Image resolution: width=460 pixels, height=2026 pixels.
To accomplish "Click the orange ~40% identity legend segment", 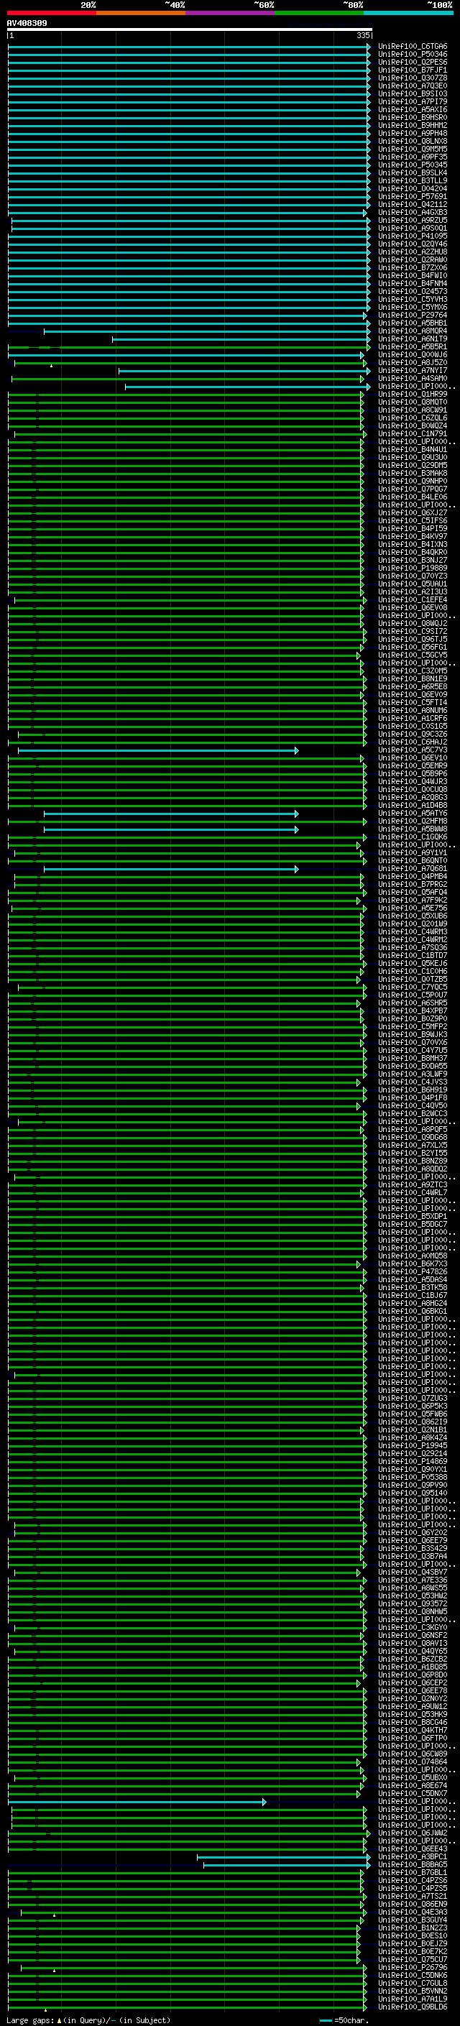I will [x=141, y=13].
